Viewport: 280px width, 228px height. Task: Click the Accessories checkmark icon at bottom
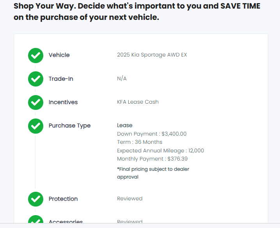[35, 220]
